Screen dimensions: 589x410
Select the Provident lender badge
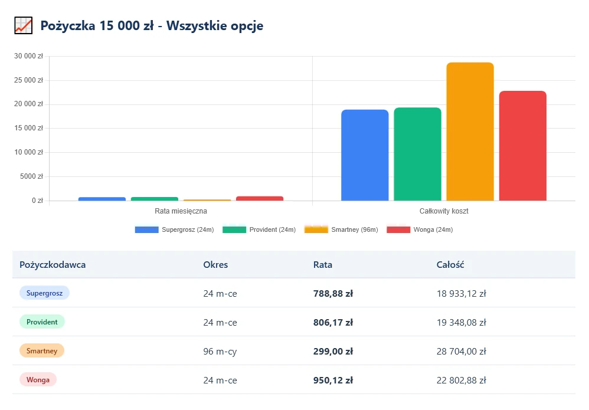[42, 322]
